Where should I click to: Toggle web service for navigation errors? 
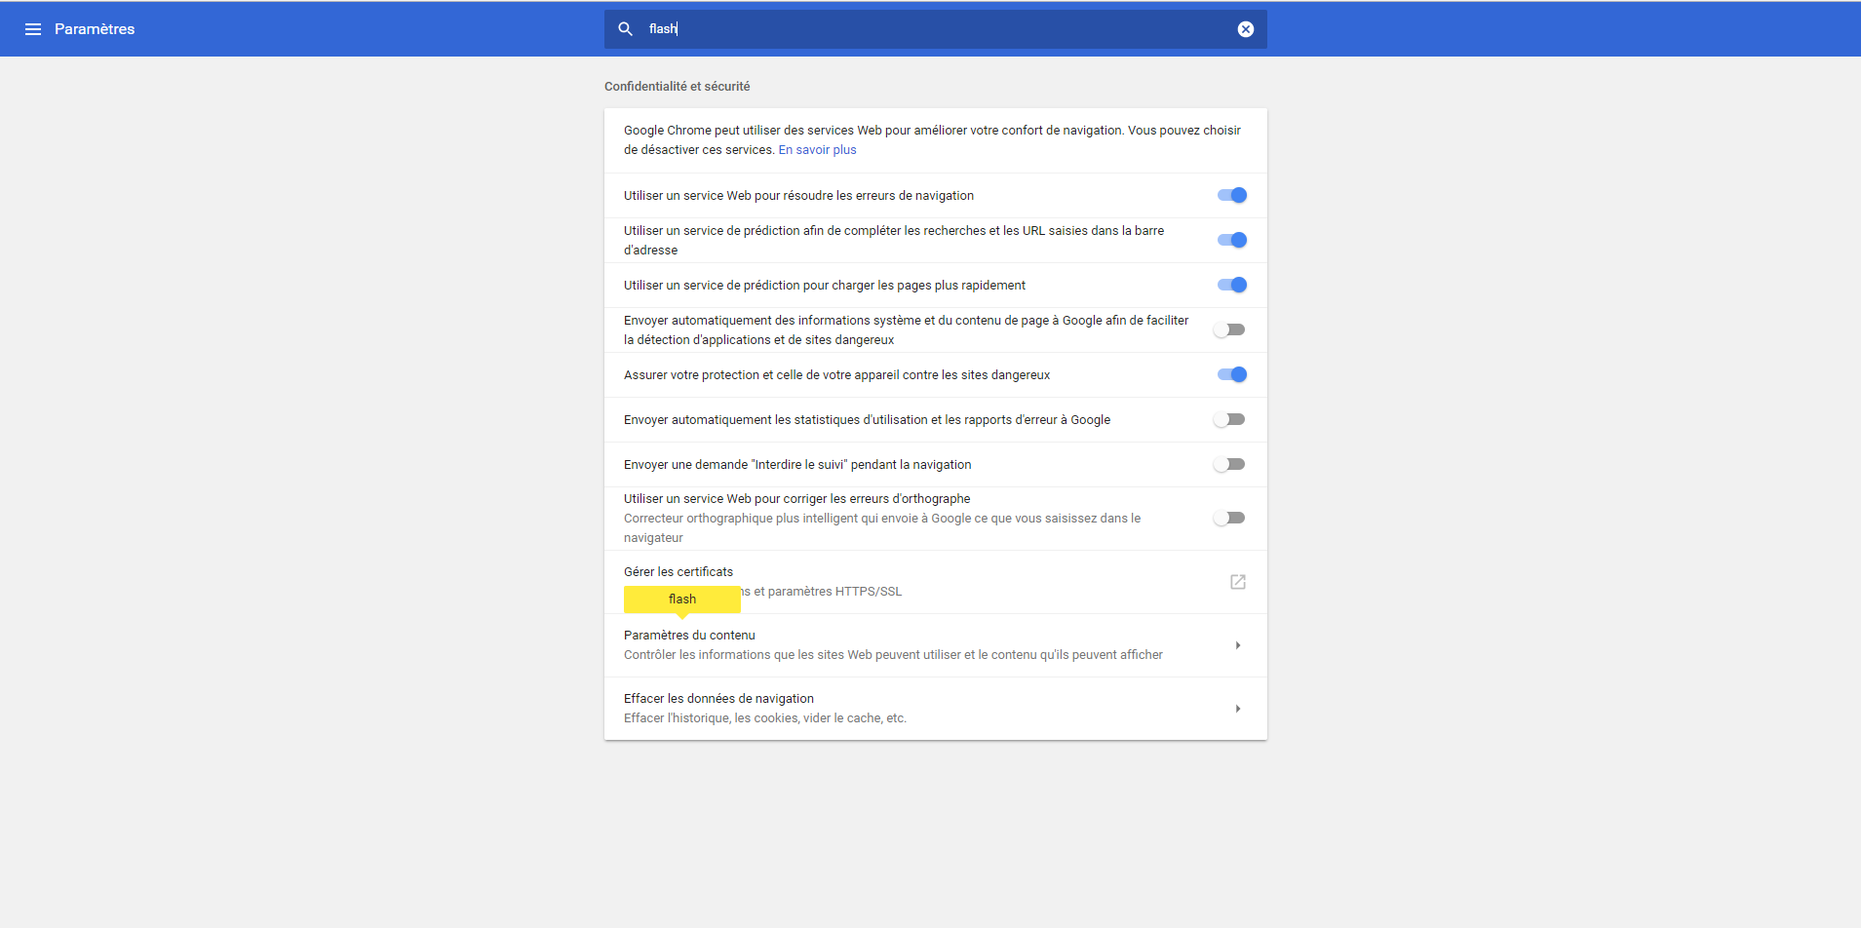tap(1232, 195)
